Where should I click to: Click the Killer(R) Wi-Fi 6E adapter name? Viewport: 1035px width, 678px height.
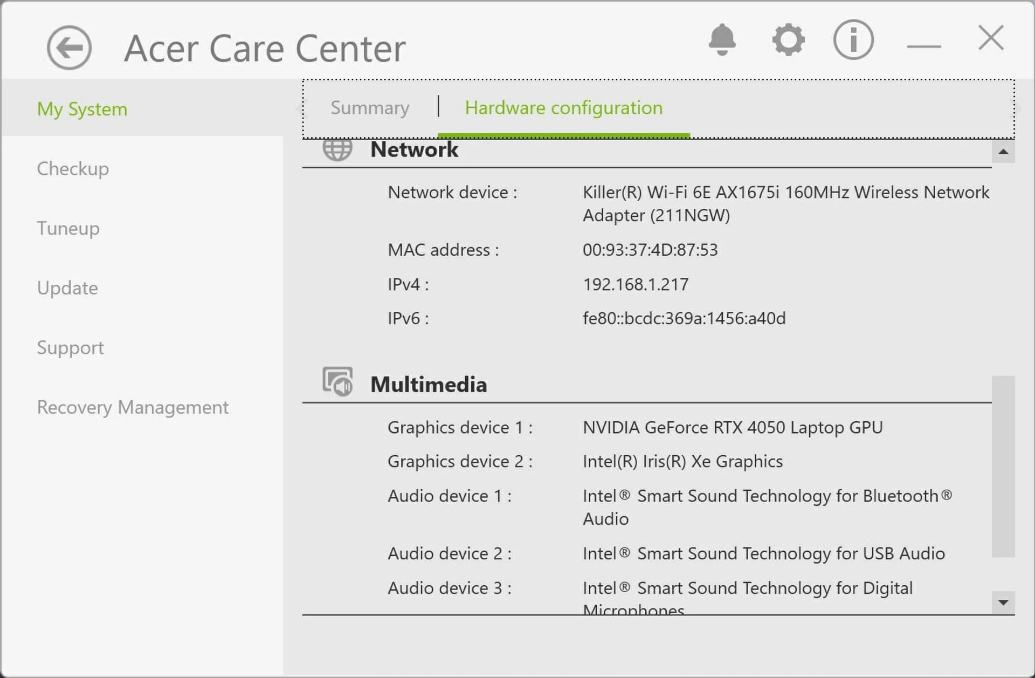(786, 204)
